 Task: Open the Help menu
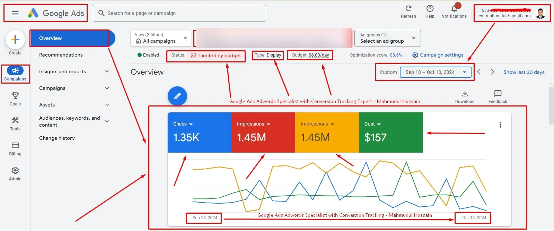click(x=430, y=11)
